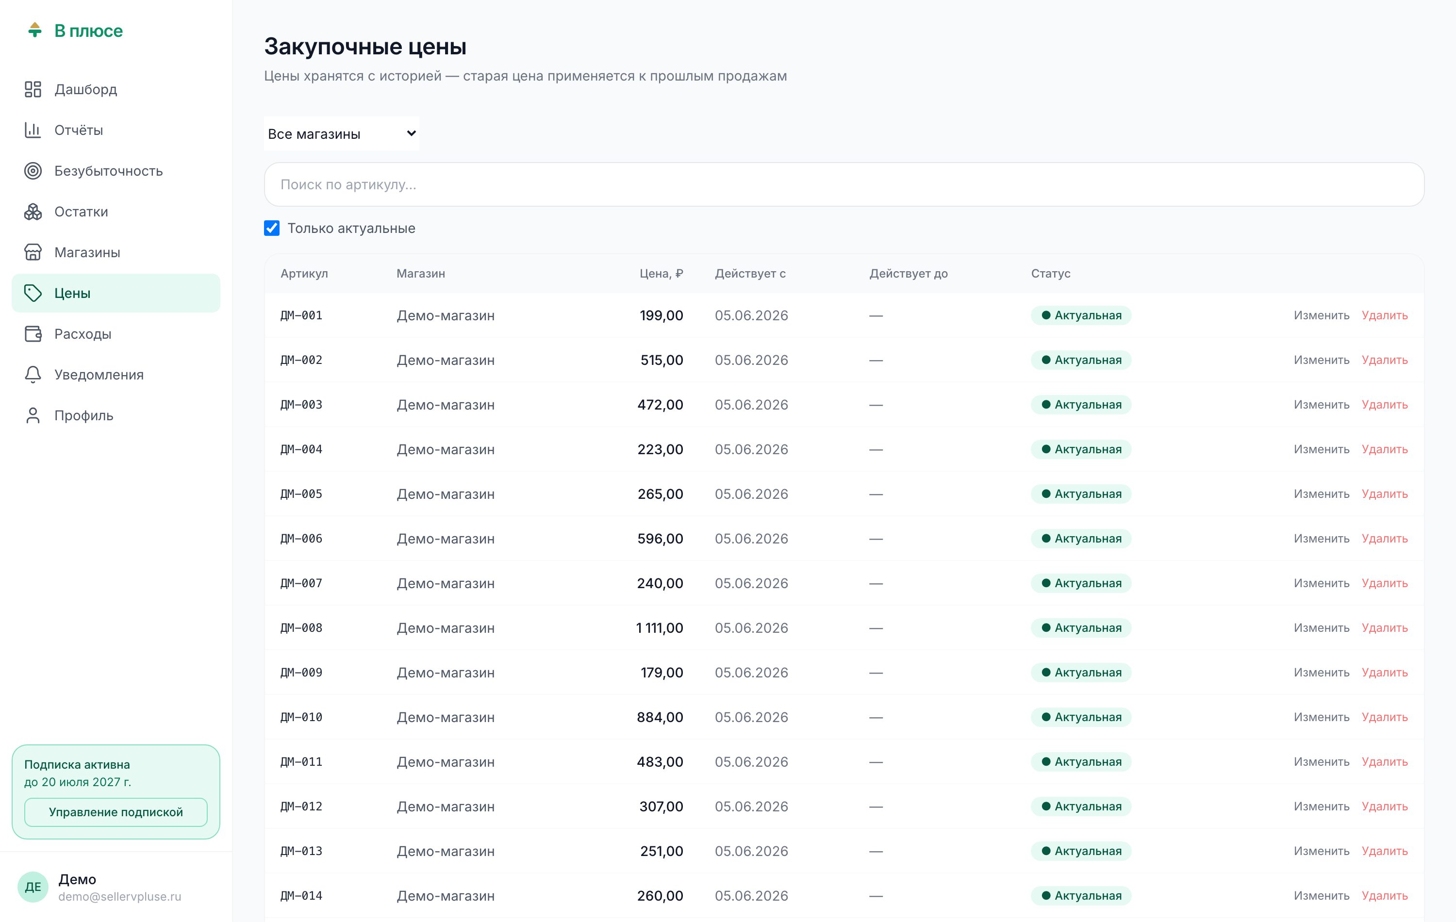Click the В плюсе logo icon
1456x922 pixels.
click(x=35, y=30)
